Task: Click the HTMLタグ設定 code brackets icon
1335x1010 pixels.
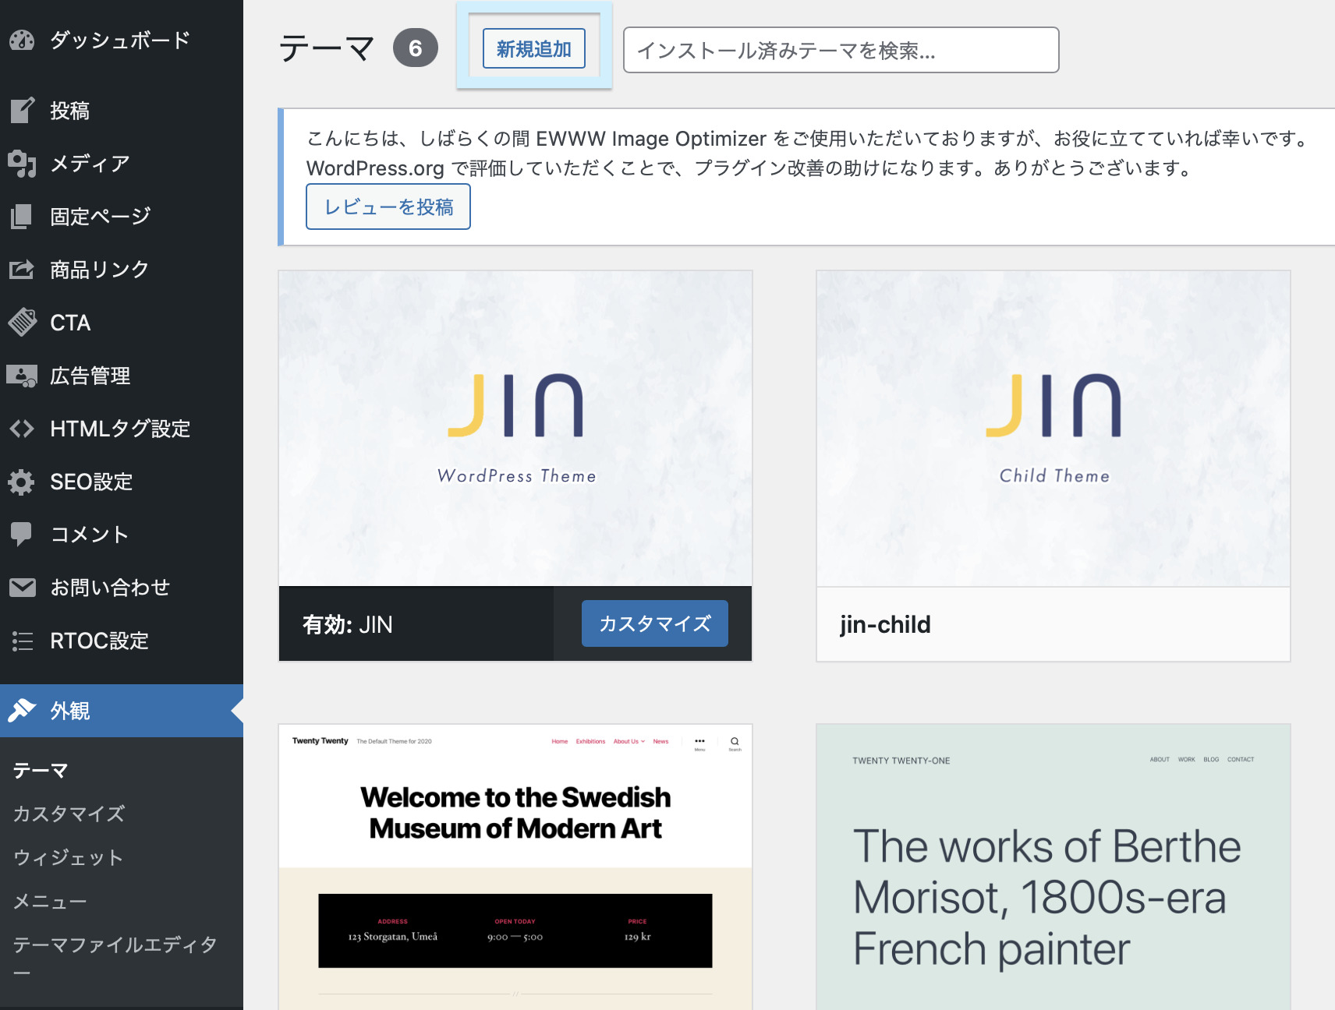Action: pyautogui.click(x=22, y=429)
